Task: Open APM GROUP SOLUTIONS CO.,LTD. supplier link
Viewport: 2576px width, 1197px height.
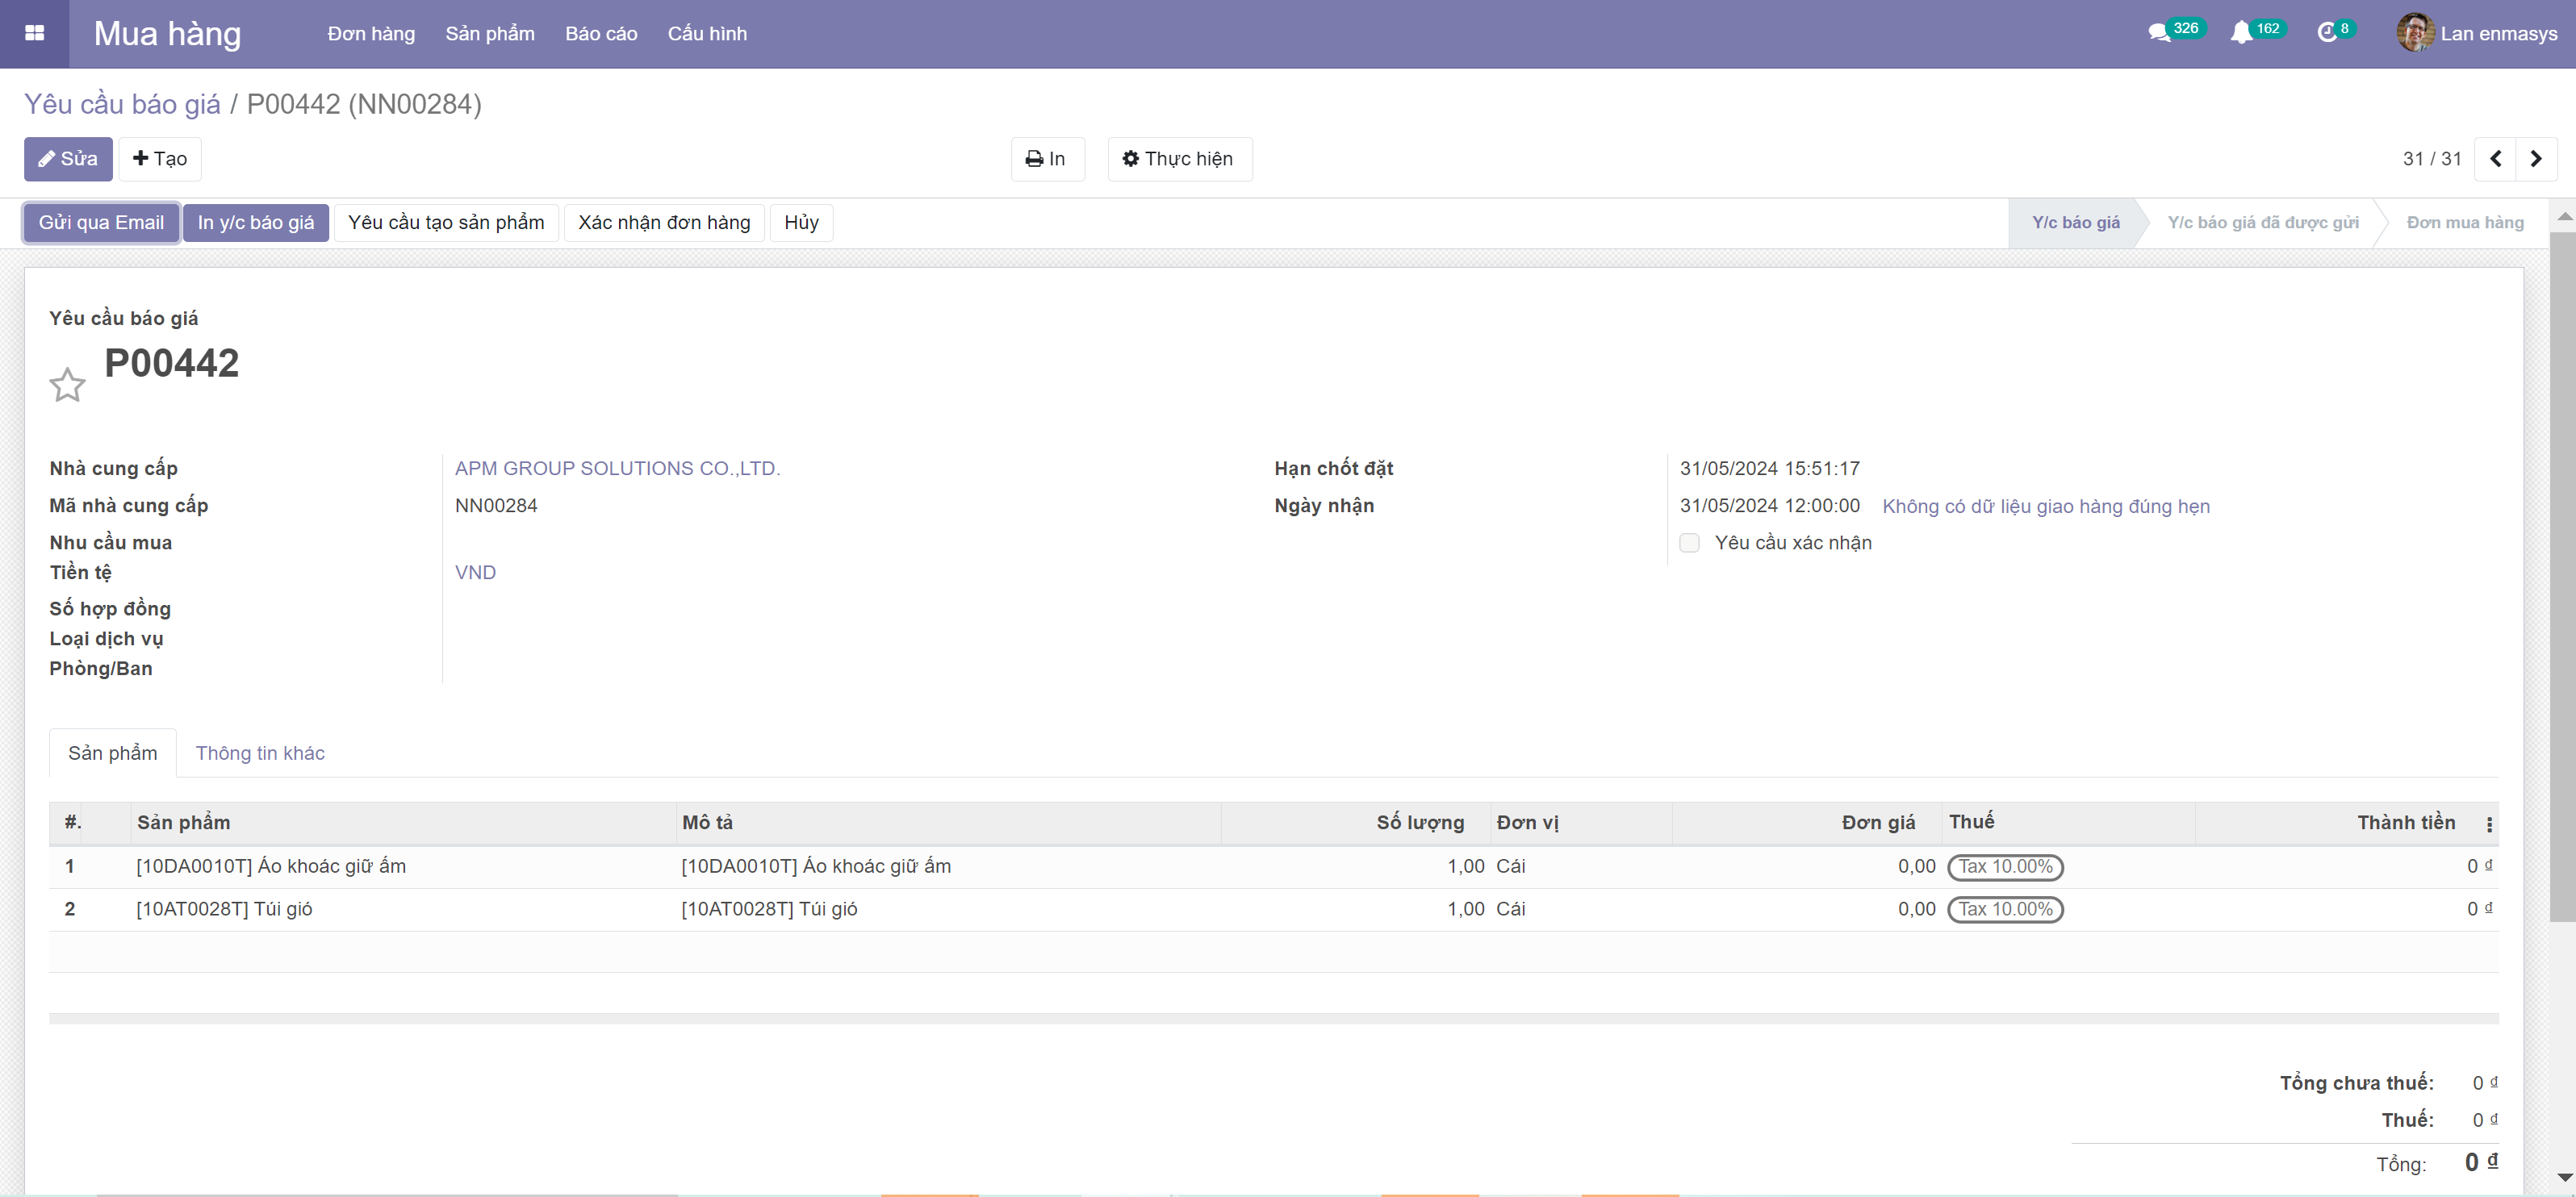Action: 617,469
